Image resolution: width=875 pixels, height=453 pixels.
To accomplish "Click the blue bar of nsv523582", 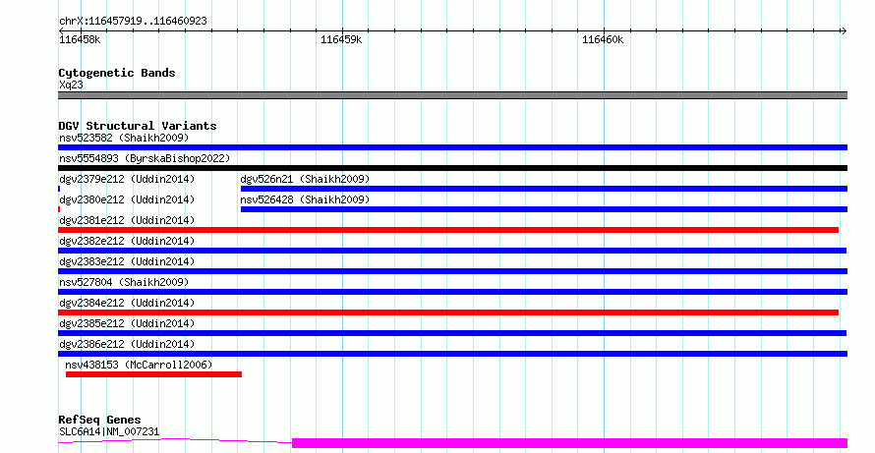I will tap(452, 147).
